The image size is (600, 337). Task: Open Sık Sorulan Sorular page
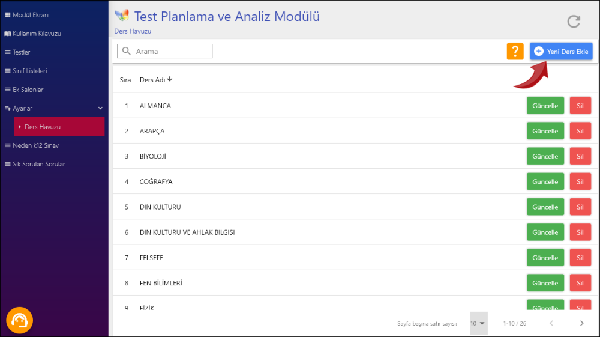[39, 164]
